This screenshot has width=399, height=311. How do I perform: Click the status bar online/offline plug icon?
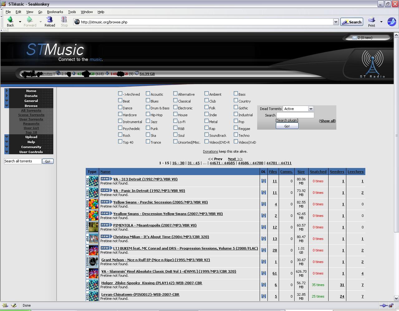pyautogui.click(x=384, y=305)
